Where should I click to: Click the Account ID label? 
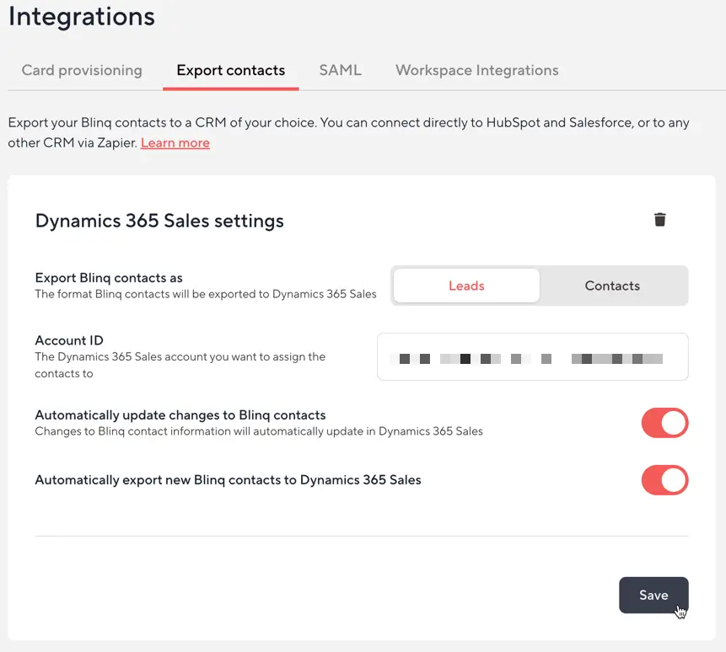point(69,341)
